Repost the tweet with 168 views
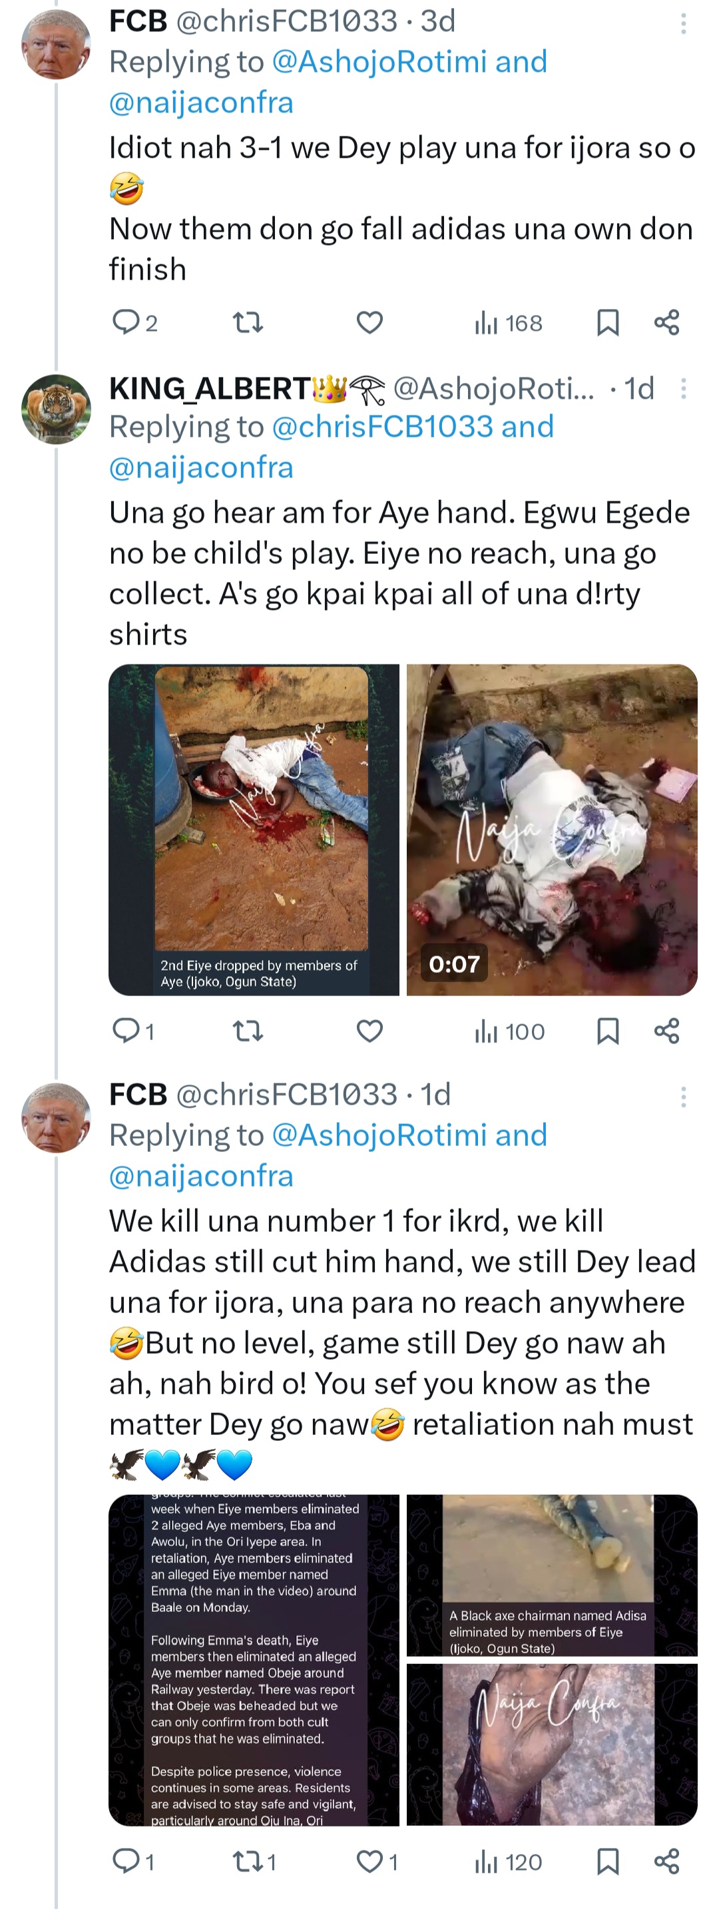 tap(248, 322)
